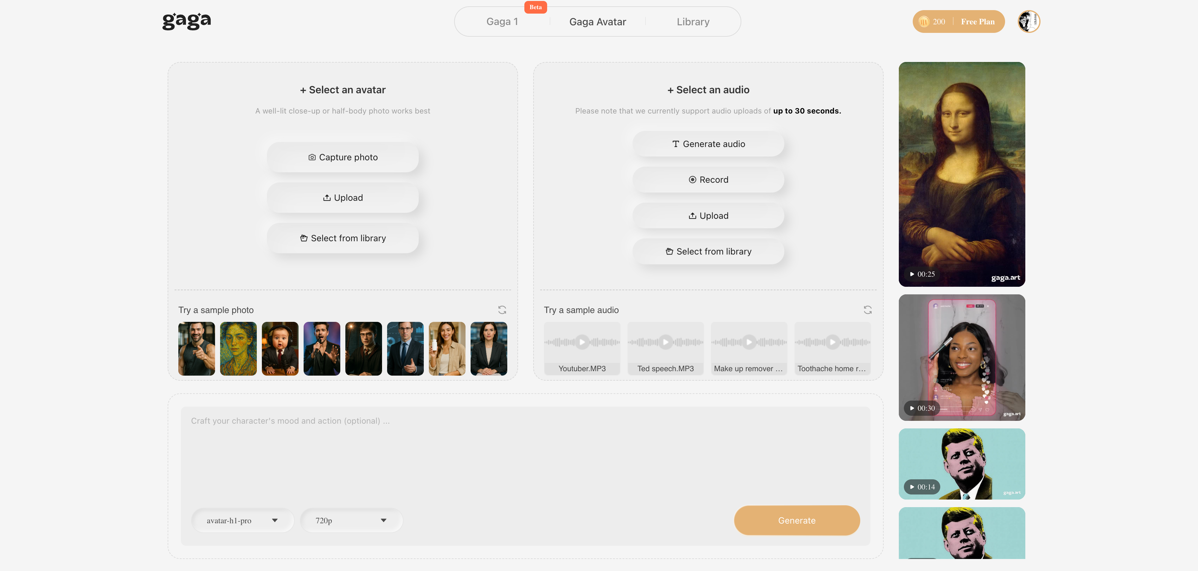Click the Upload icon under Select an avatar
Viewport: 1198px width, 571px height.
(x=327, y=197)
